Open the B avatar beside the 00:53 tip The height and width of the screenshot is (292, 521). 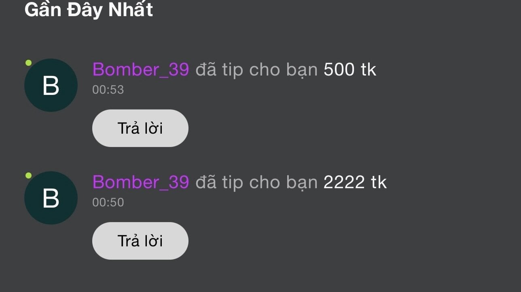point(51,85)
